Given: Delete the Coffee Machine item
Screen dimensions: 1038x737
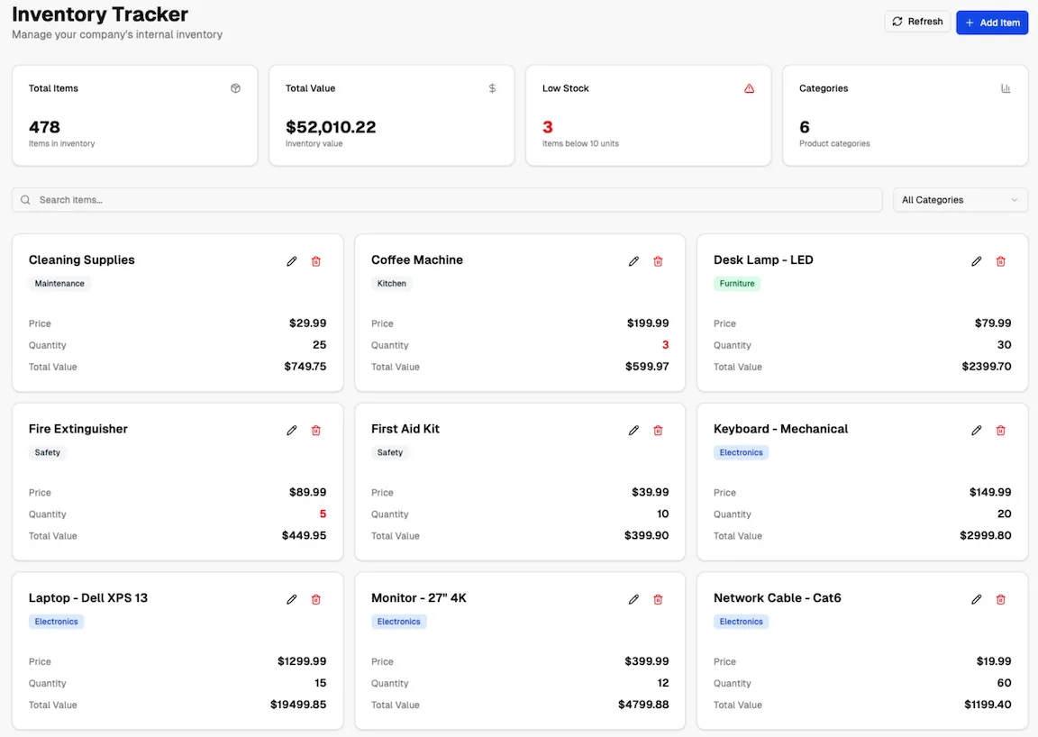Looking at the screenshot, I should pos(658,261).
